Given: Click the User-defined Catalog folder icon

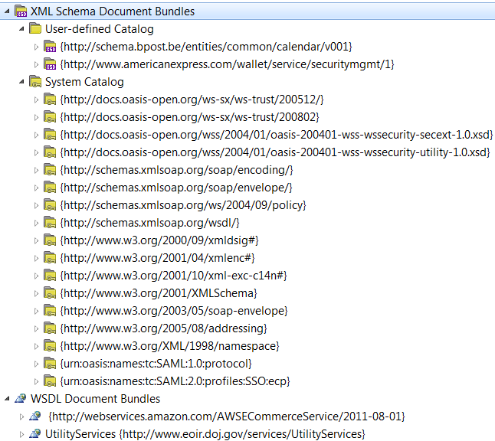Looking at the screenshot, I should click(x=35, y=28).
